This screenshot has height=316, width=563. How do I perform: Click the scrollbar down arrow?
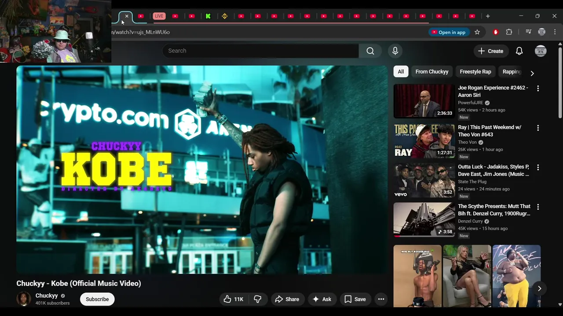pos(560,304)
